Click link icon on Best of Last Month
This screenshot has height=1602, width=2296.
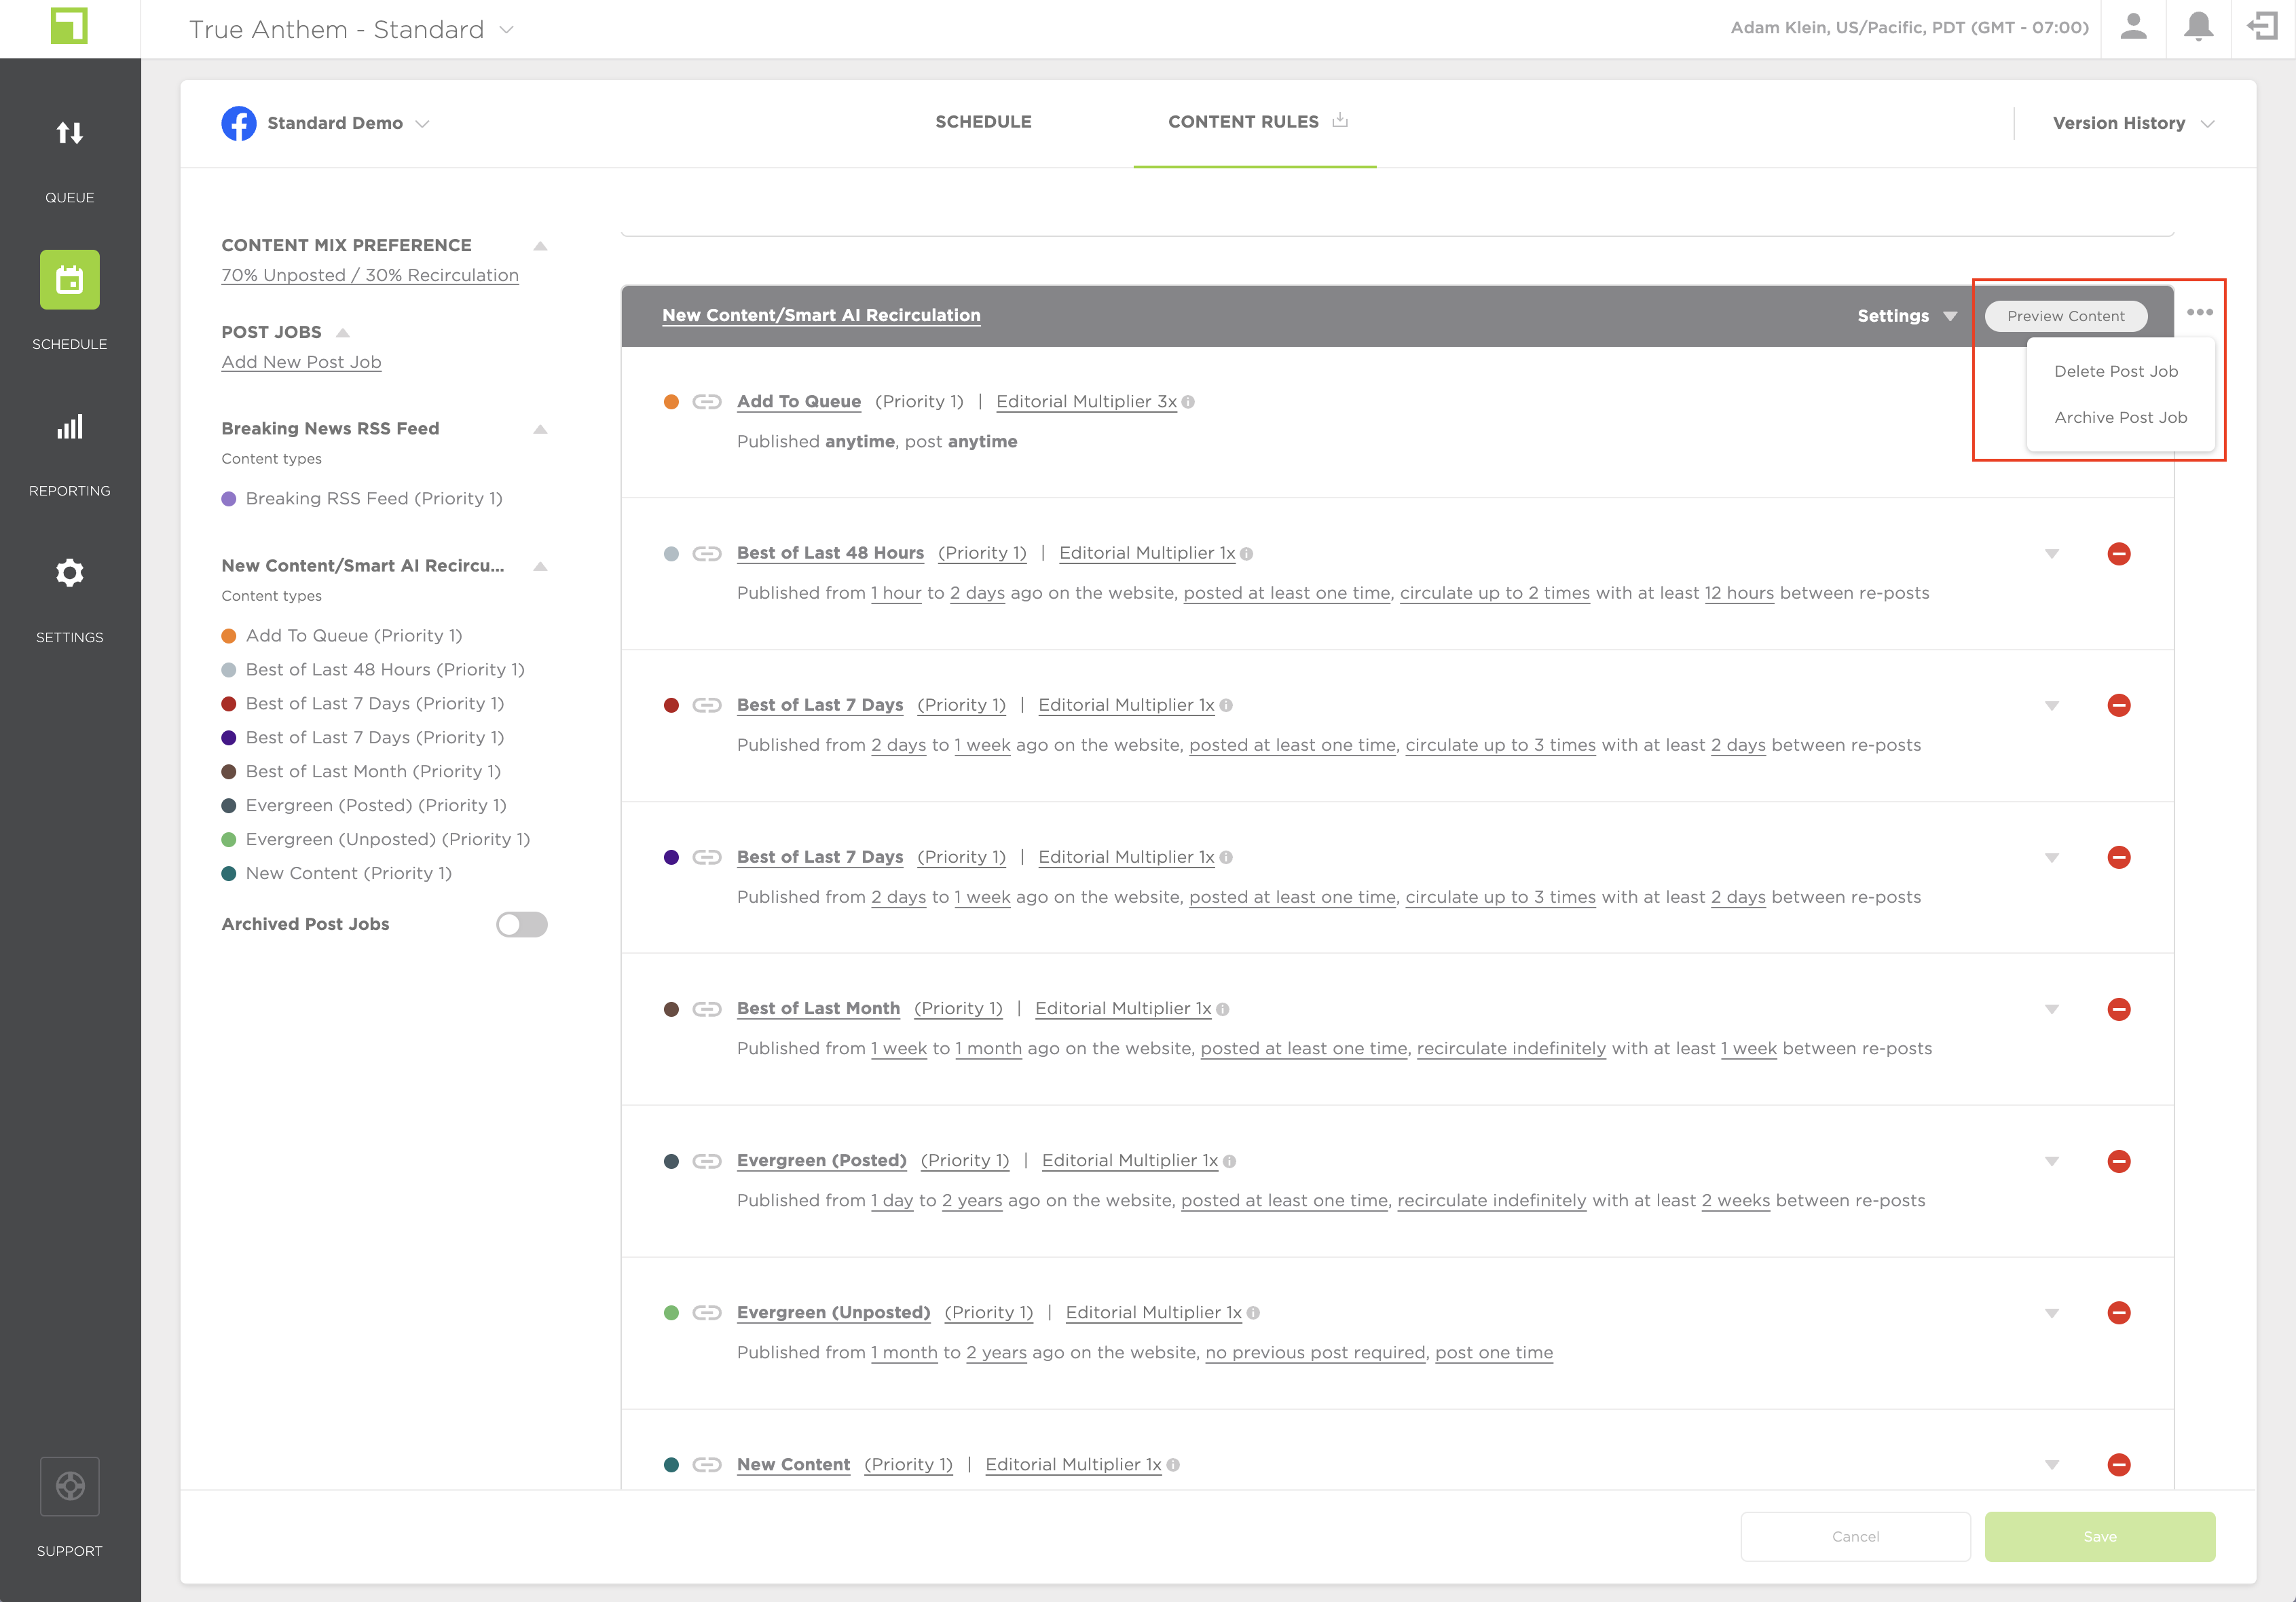[707, 1010]
